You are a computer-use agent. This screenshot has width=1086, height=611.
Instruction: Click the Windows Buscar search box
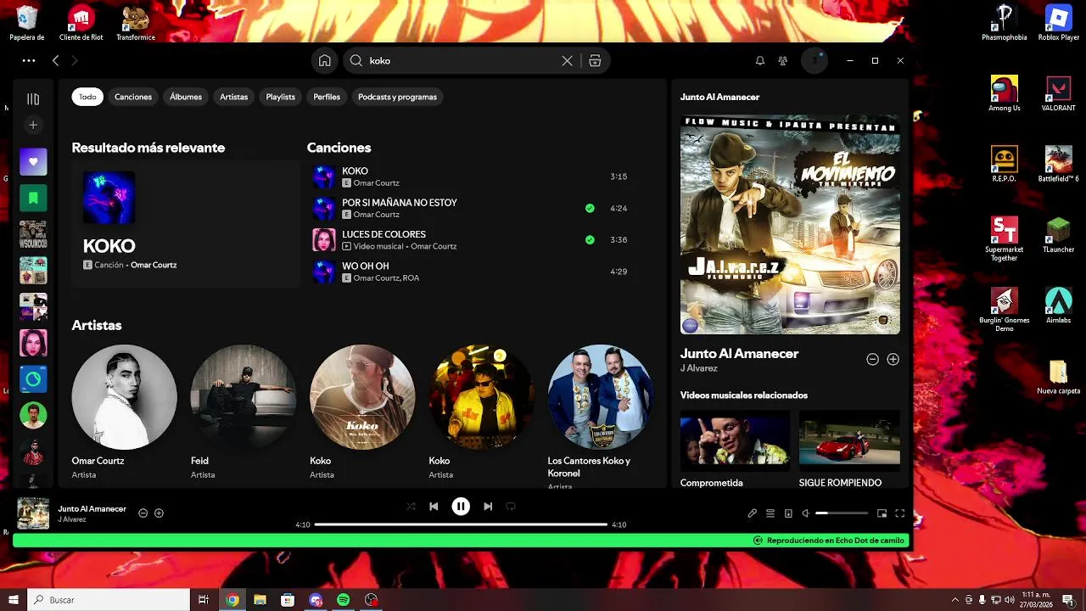click(x=109, y=600)
